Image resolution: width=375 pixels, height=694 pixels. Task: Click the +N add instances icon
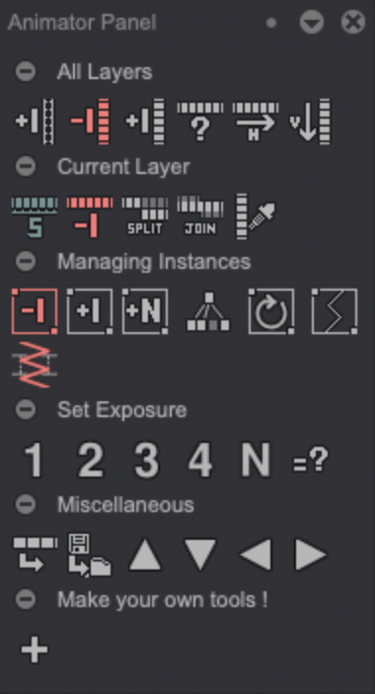(x=145, y=311)
